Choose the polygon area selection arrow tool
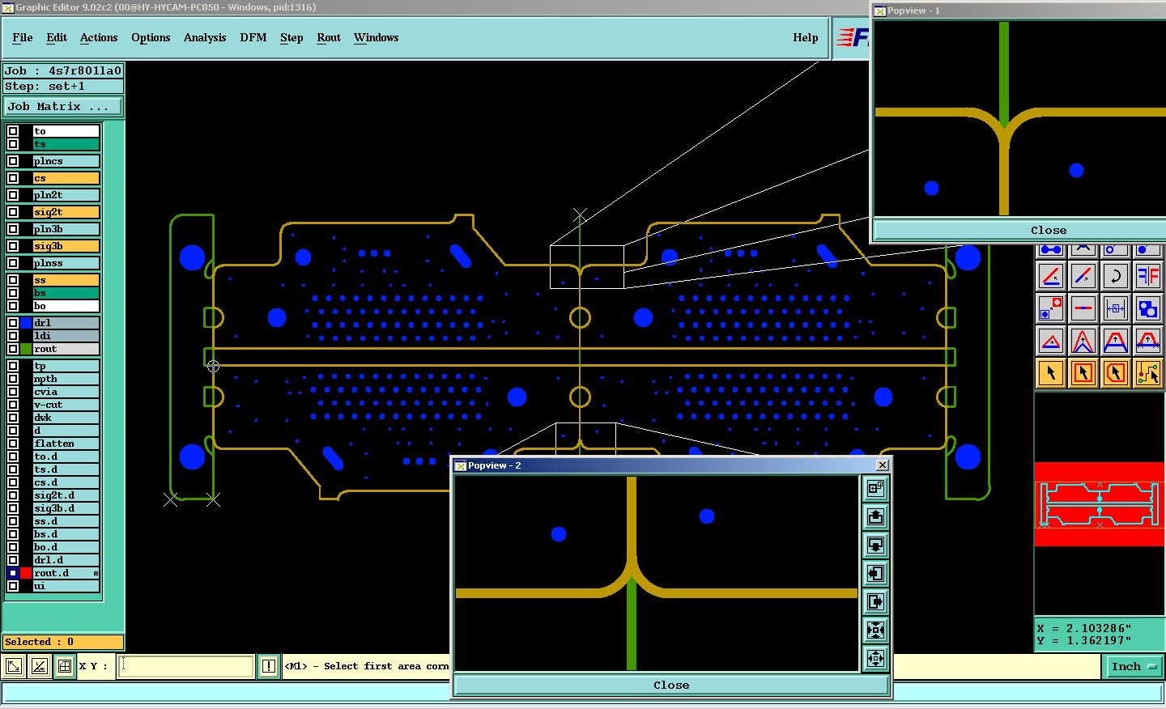The height and width of the screenshot is (709, 1166). pos(1115,373)
